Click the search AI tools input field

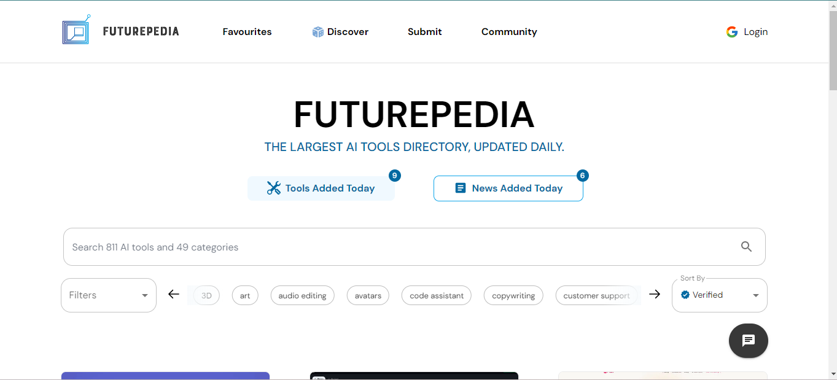415,247
